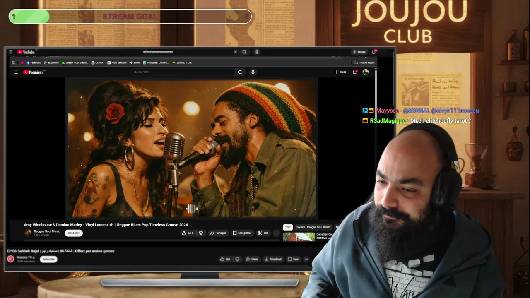Click the Enregistrer button
Viewport: 530px width, 298px height.
[x=242, y=233]
